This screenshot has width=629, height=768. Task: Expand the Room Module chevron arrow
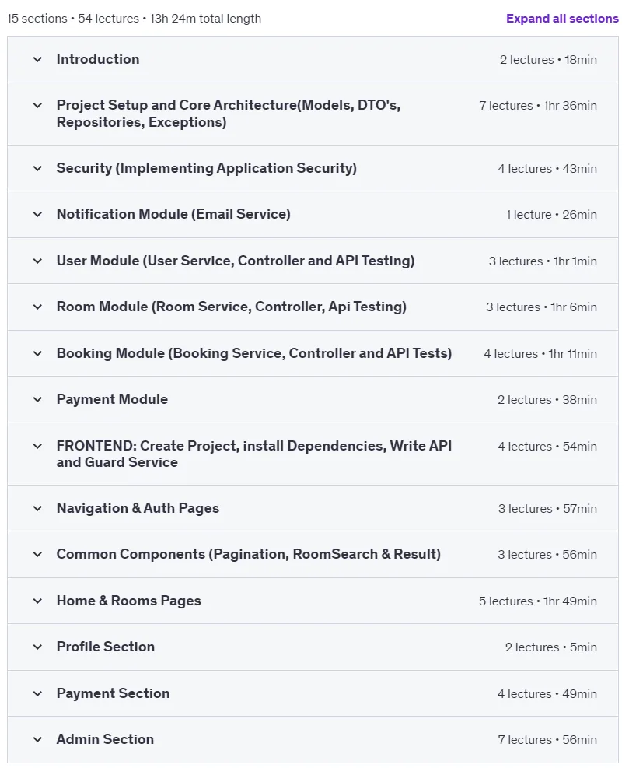tap(37, 307)
